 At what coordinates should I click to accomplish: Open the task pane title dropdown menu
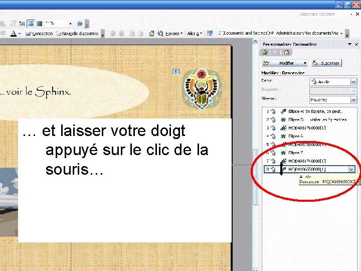tap(350, 44)
